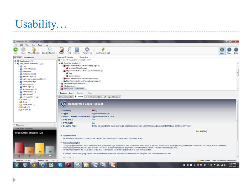Expand the Predictable Login Credentials group
The height and width of the screenshot is (189, 252).
pyautogui.click(x=59, y=84)
